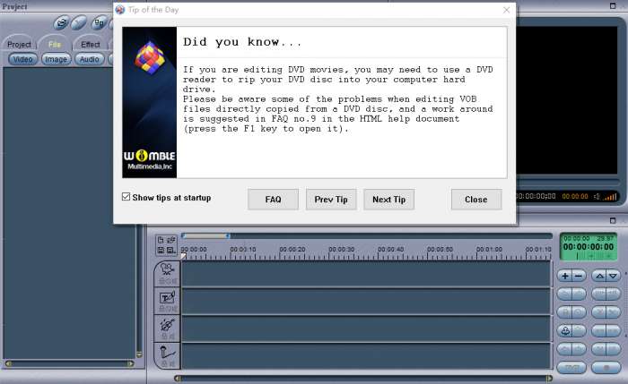Image resolution: width=628 pixels, height=384 pixels.
Task: Select the File tab in Project panel
Action: (x=55, y=45)
